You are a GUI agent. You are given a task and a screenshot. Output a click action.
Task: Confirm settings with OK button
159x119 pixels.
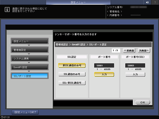point(143,102)
